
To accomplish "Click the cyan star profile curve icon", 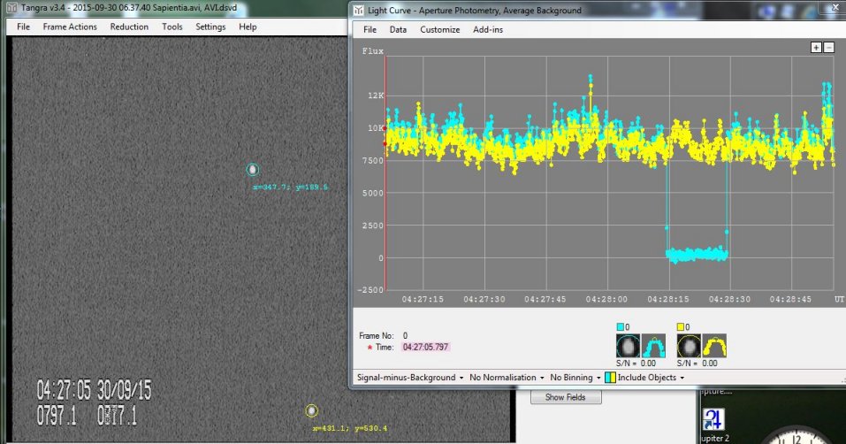I will pyautogui.click(x=652, y=345).
